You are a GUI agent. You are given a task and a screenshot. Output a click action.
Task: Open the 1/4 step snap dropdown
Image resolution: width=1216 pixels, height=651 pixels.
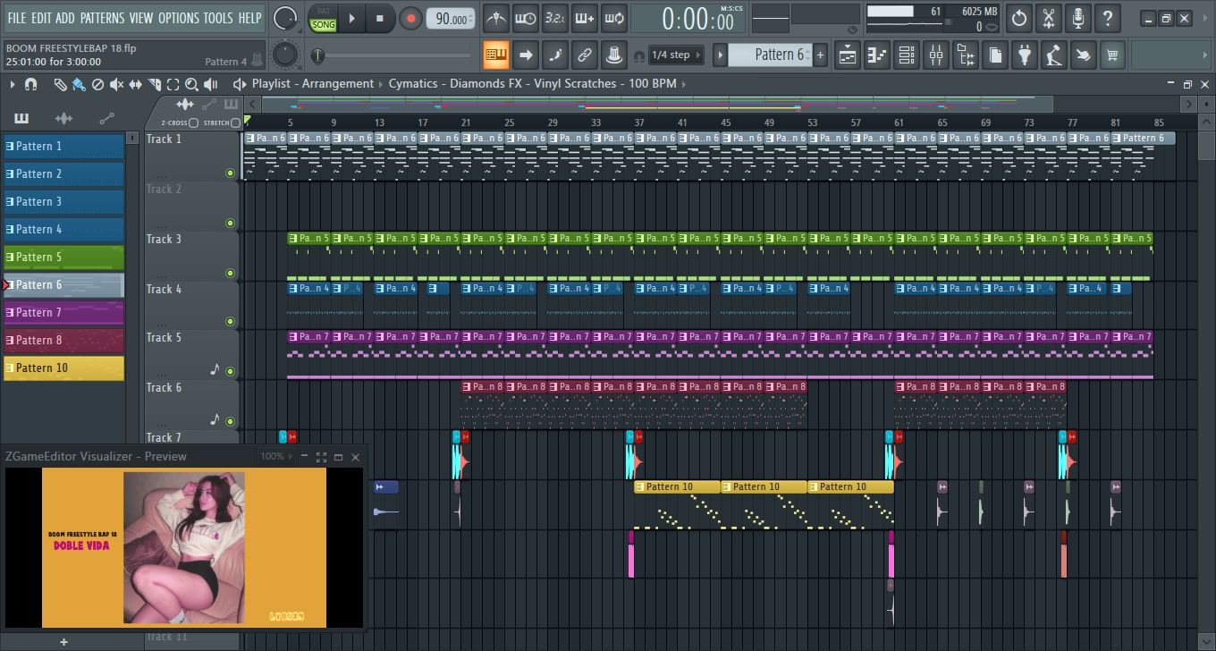pos(676,55)
